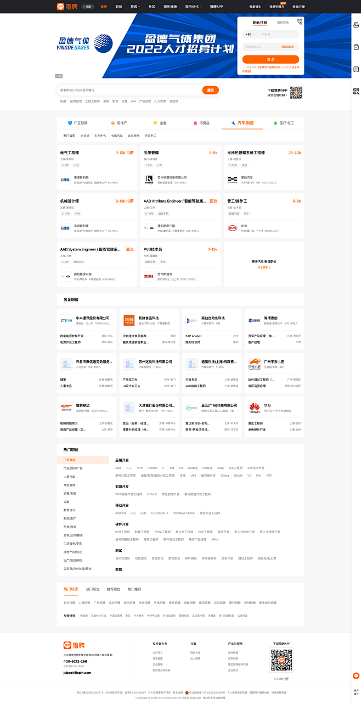Expand the 校园 menu in the navigation bar
The image size is (361, 704).
[135, 7]
